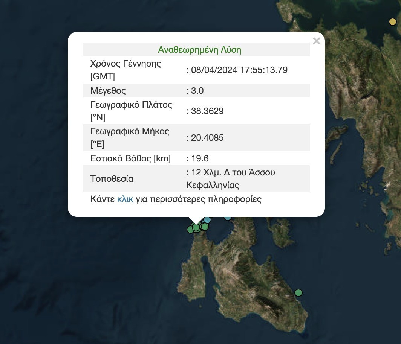
Task: Close the earthquake info popup
Action: pyautogui.click(x=317, y=41)
